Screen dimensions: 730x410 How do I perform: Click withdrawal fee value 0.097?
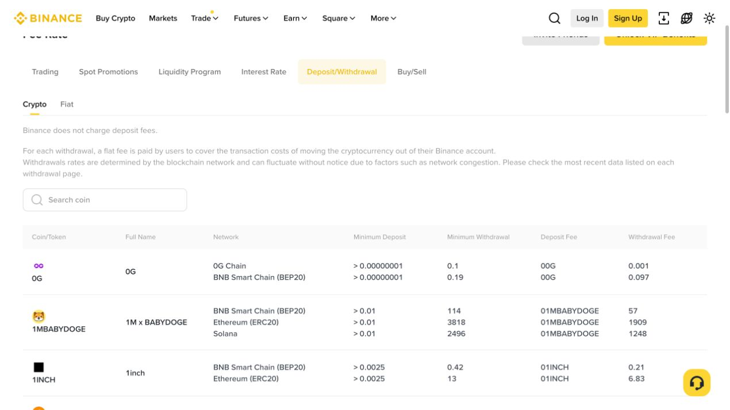pos(639,277)
